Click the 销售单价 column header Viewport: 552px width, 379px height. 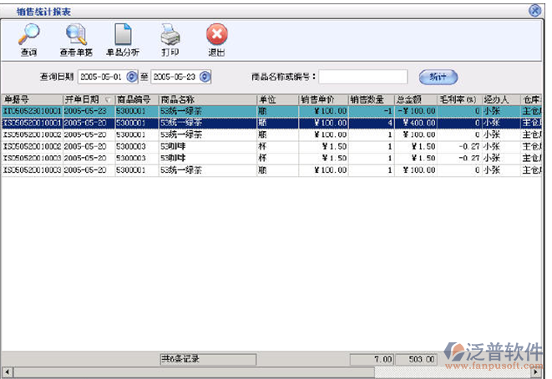tap(322, 99)
